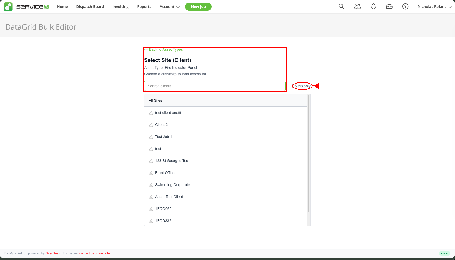Switch to the Dispatch Board menu
Image resolution: width=455 pixels, height=260 pixels.
click(90, 7)
